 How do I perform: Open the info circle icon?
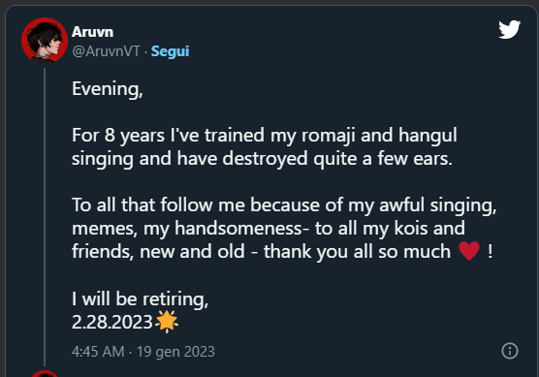510,351
